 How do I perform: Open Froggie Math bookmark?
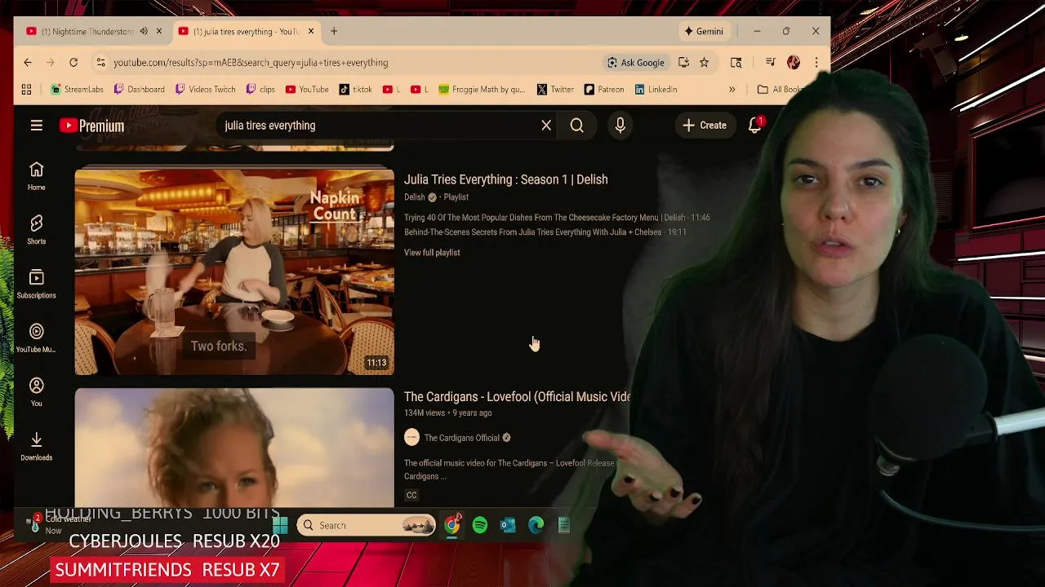pos(482,90)
